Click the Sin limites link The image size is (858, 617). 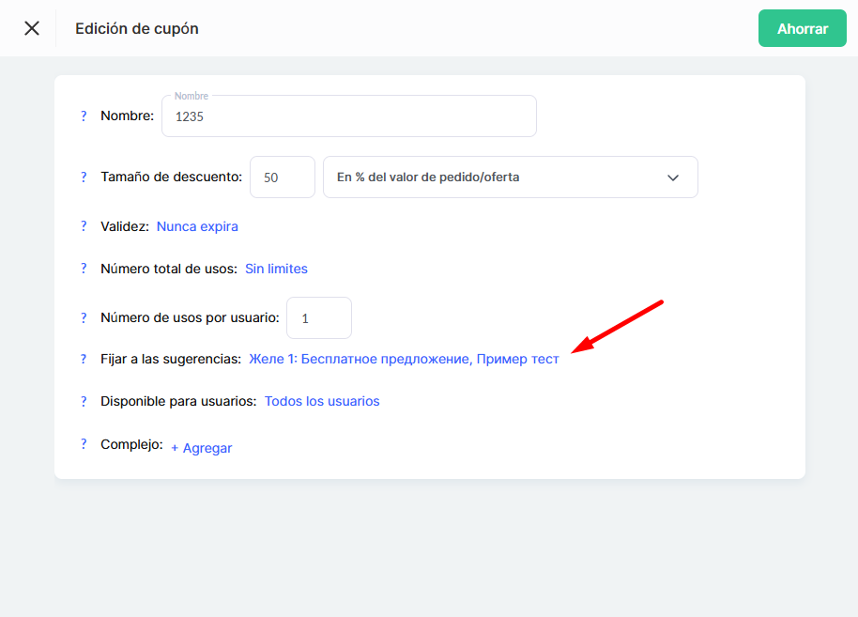[276, 269]
